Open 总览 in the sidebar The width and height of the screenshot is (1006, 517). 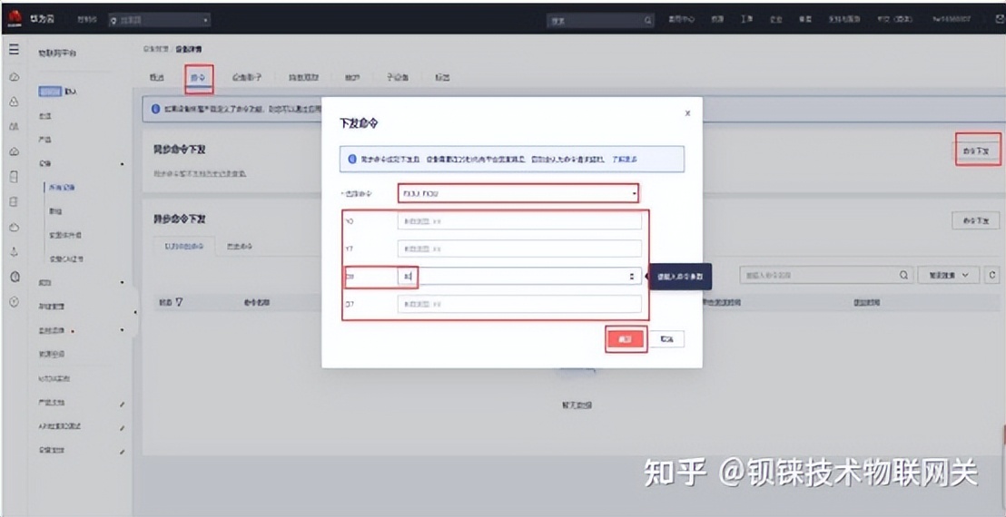click(44, 116)
